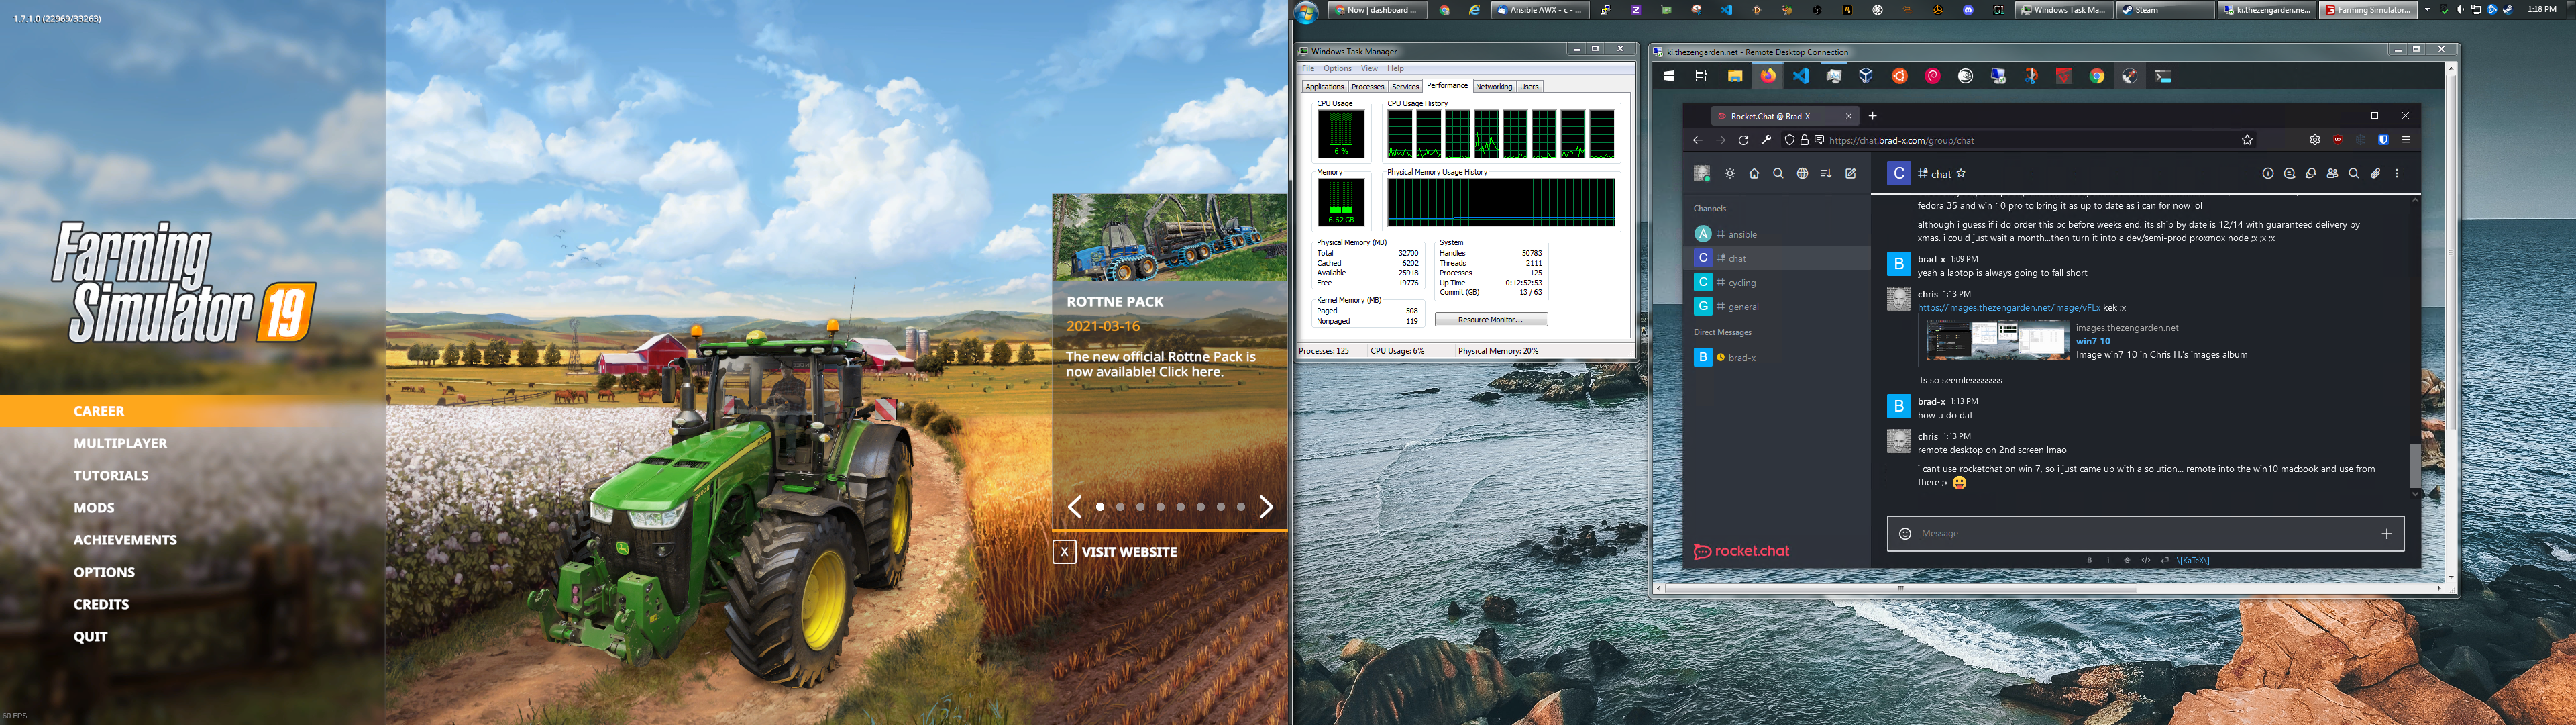Open user avatar status menu
The image size is (2576, 725).
1702,173
